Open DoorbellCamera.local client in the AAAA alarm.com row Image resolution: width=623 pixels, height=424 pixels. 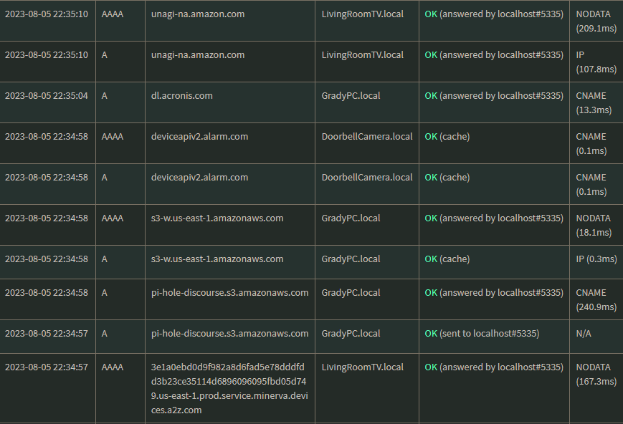367,137
